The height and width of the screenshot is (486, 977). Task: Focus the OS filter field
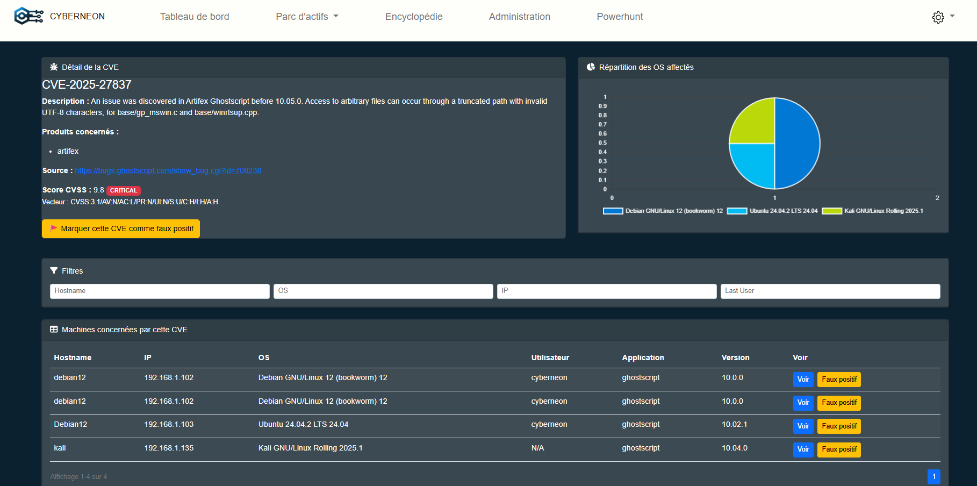click(x=383, y=291)
